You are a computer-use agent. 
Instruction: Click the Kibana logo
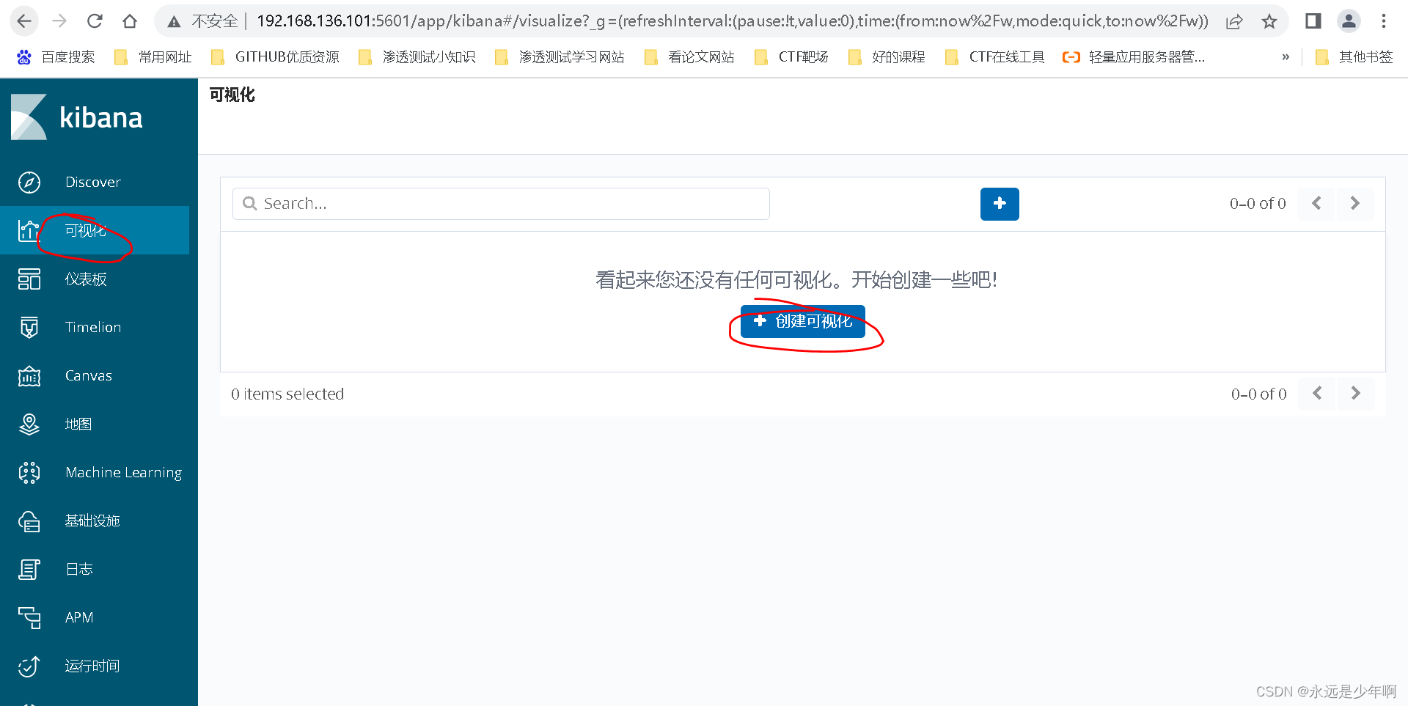point(77,117)
